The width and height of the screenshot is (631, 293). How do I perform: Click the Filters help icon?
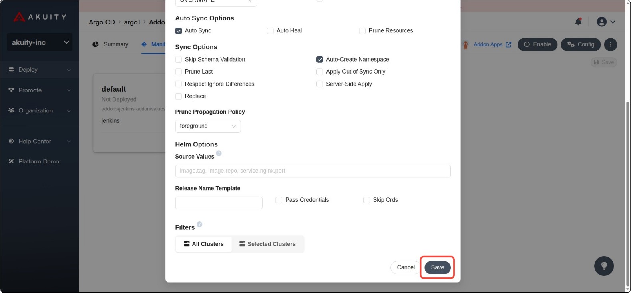pyautogui.click(x=199, y=224)
